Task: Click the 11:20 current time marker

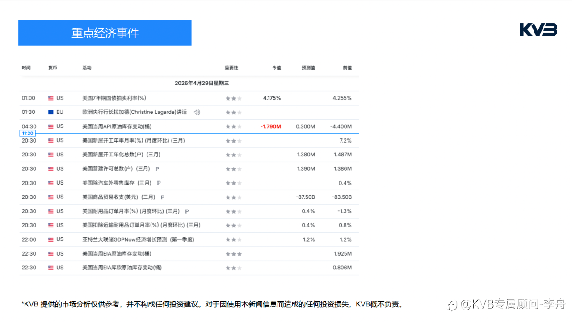Action: [x=28, y=134]
